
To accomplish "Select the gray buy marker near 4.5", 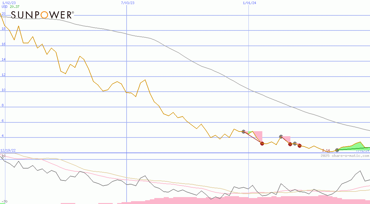I will coord(243,132).
